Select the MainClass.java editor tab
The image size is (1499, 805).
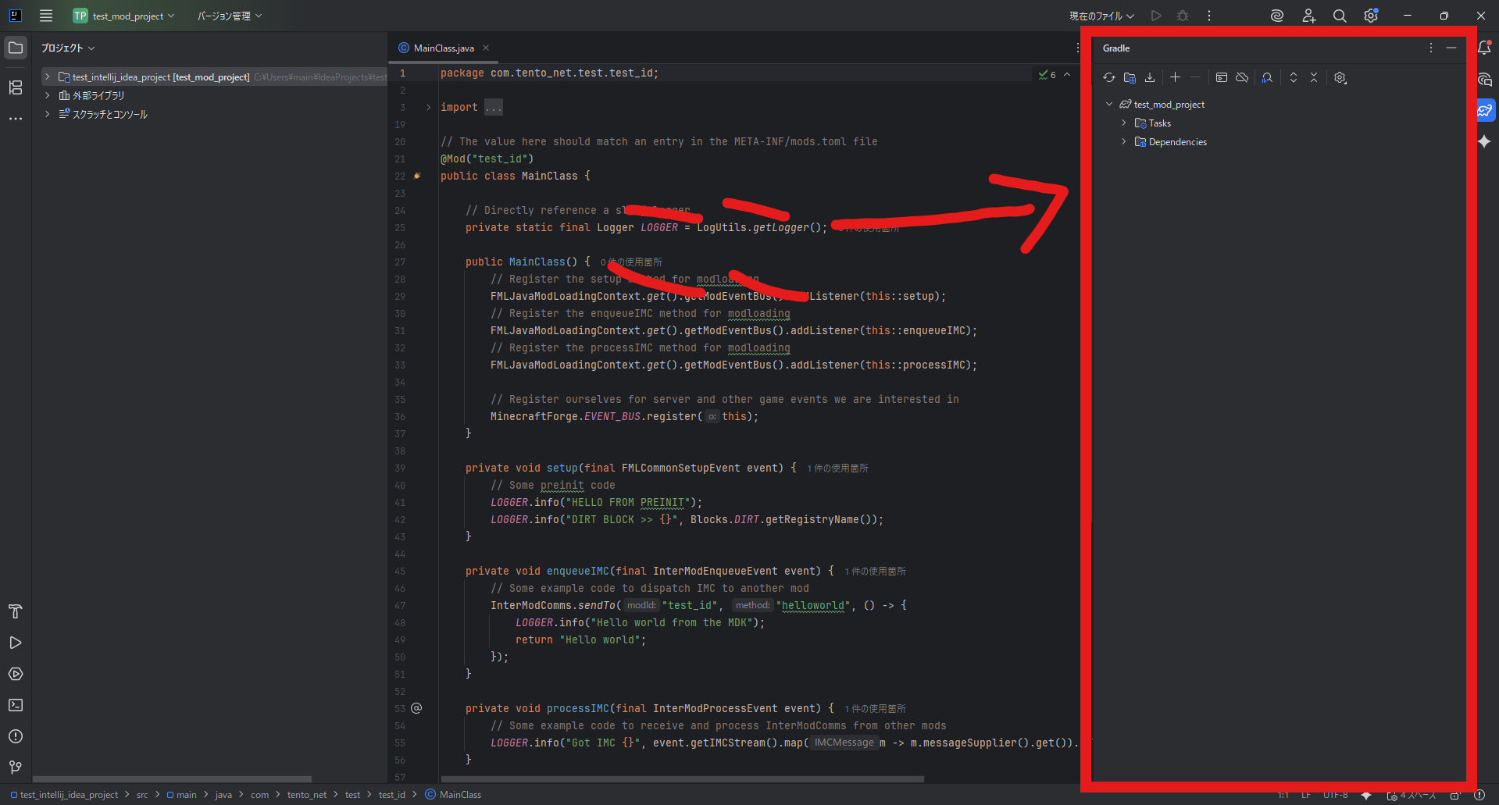(443, 48)
